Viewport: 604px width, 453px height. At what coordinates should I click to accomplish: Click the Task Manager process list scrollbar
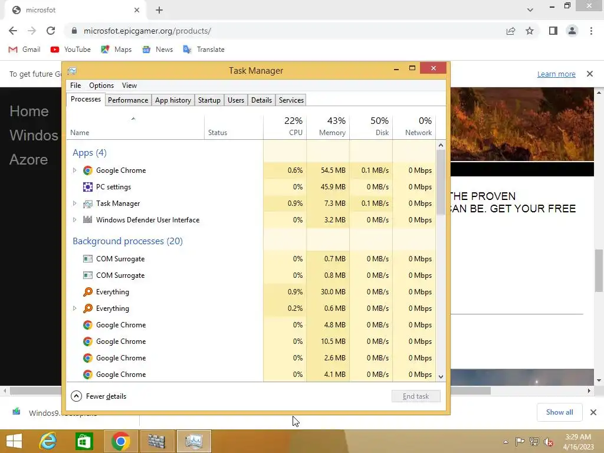[441, 182]
